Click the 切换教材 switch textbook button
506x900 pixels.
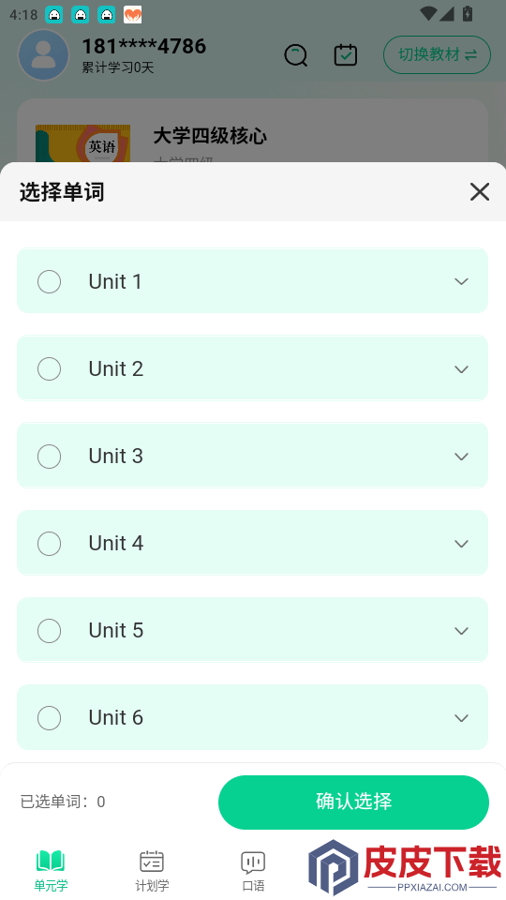(x=438, y=55)
